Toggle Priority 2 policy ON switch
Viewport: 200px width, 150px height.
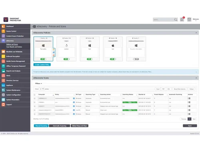click(66, 59)
